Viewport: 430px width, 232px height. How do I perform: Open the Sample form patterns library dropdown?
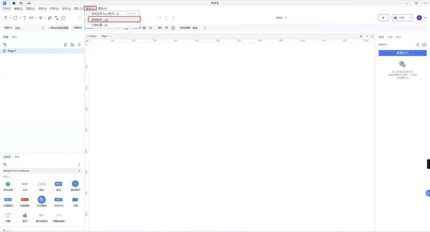pyautogui.click(x=42, y=171)
